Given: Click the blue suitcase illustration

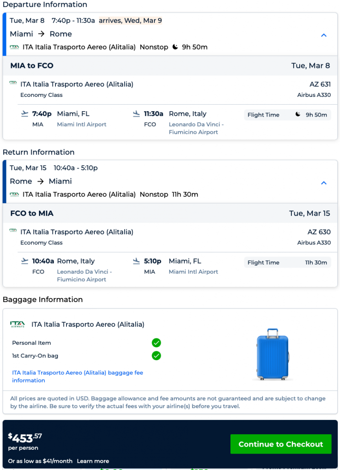Looking at the screenshot, I should (x=273, y=354).
